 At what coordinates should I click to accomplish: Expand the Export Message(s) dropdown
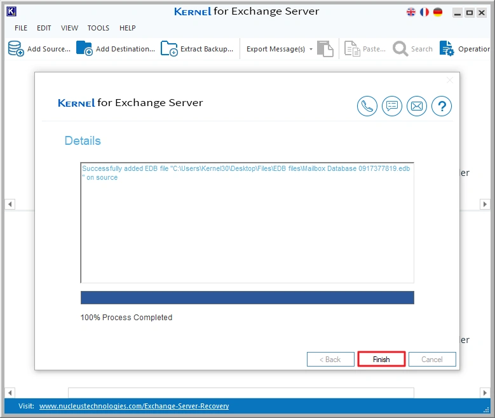click(x=311, y=50)
